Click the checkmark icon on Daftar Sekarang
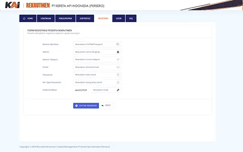 coord(77,106)
